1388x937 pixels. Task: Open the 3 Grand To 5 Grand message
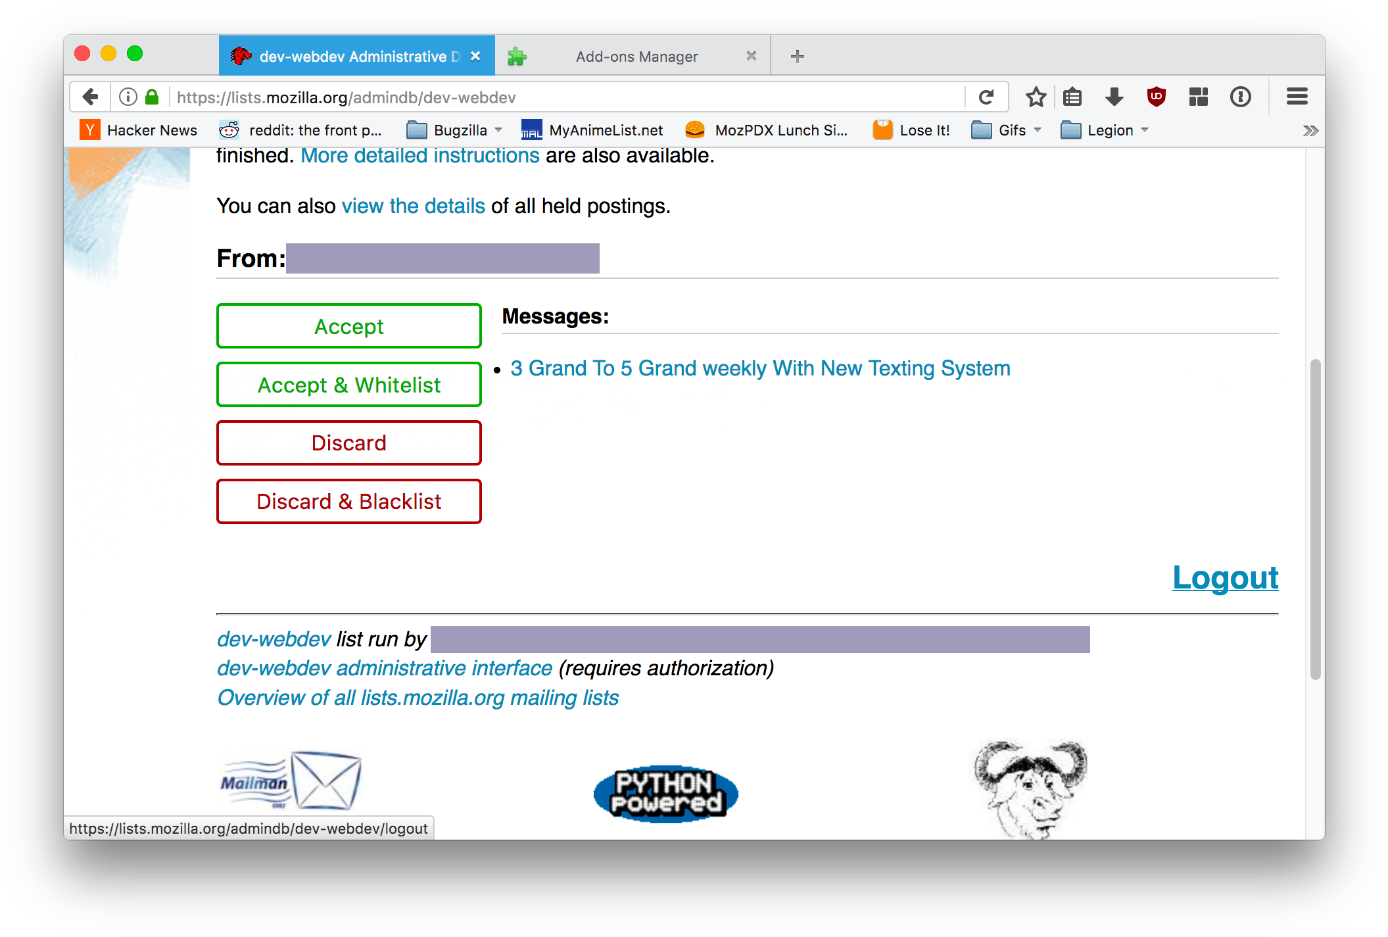760,368
